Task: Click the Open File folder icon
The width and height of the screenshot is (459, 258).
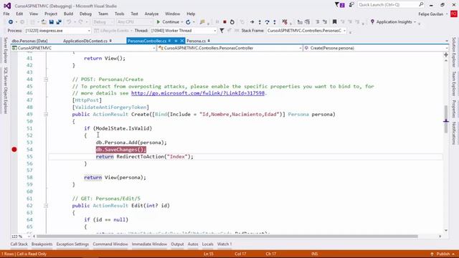Action: click(44, 22)
